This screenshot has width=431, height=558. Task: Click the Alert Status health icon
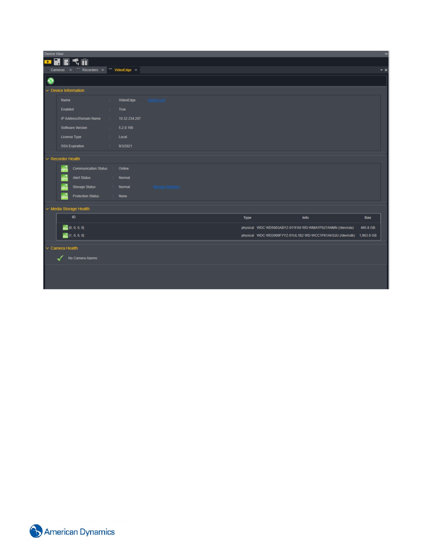[65, 178]
